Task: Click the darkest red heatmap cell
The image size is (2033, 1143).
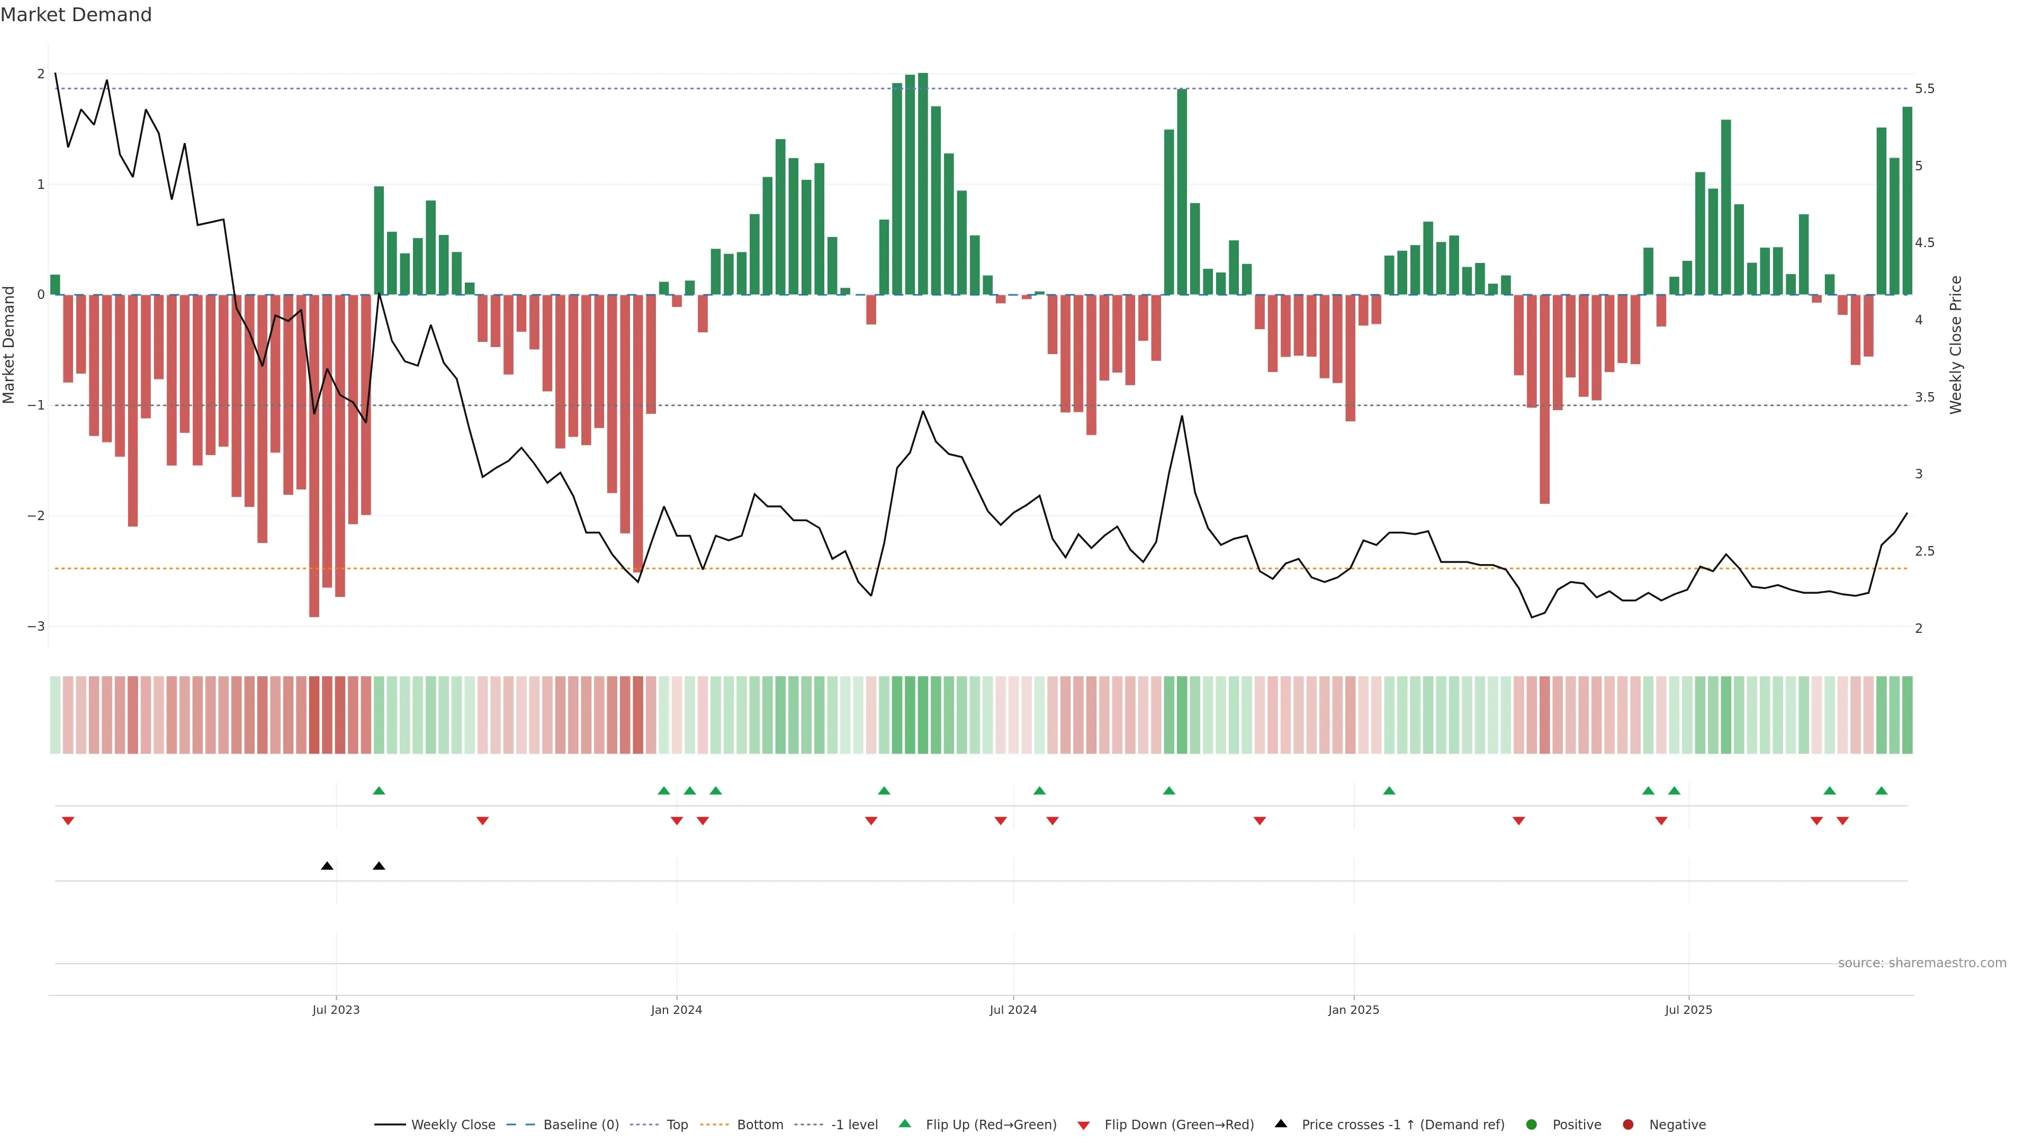Action: tap(314, 715)
